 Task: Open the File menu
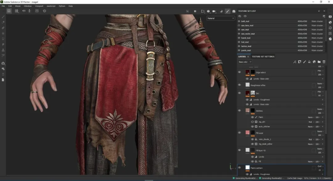click(3, 6)
